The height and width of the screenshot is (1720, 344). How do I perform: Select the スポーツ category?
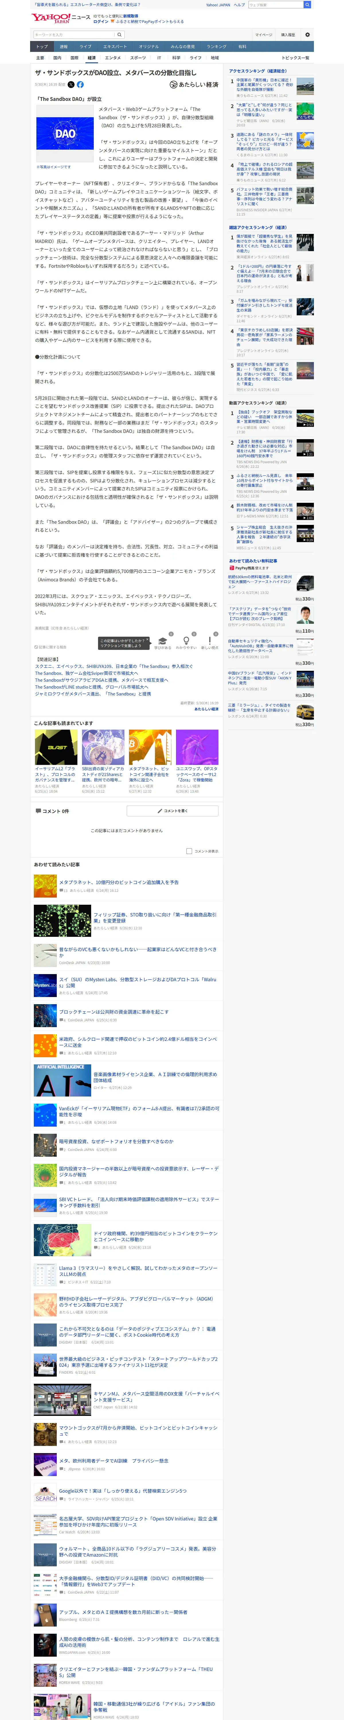[x=138, y=58]
